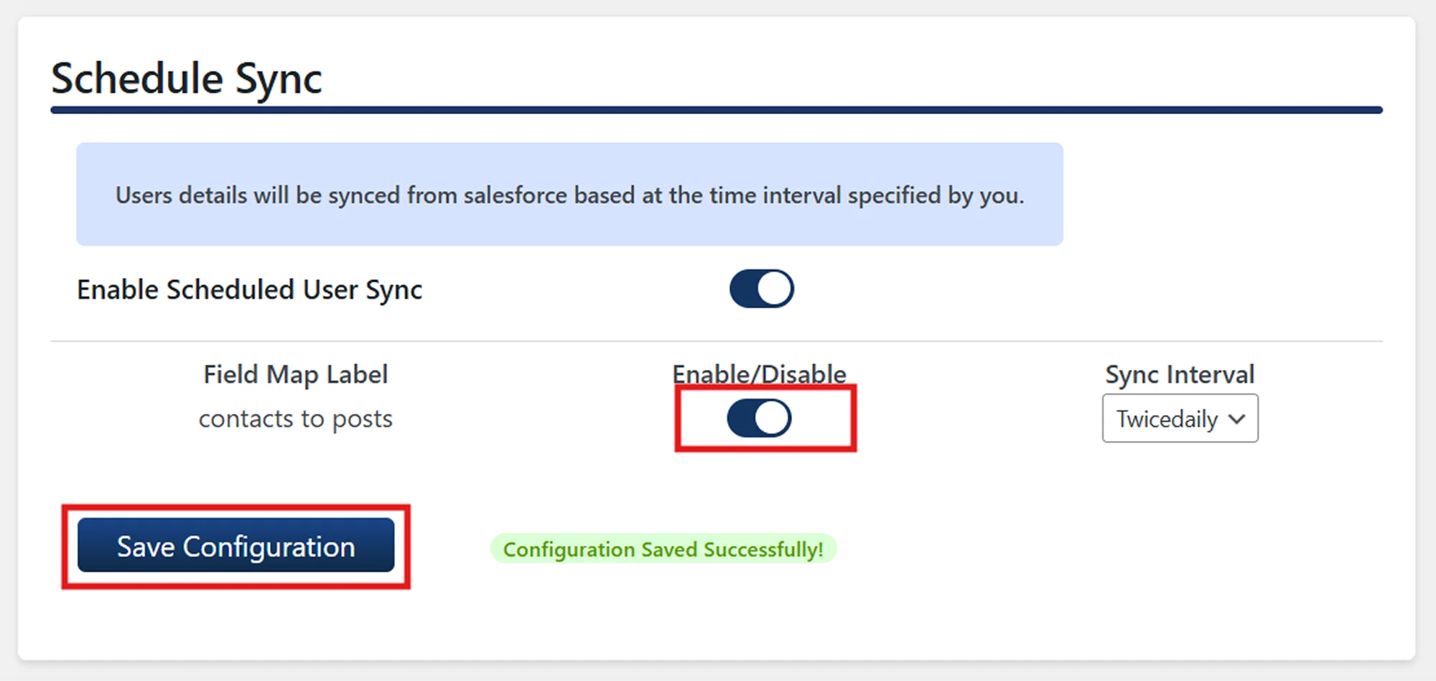
Task: Click the dark blue line under Schedule Sync
Action: [x=716, y=110]
